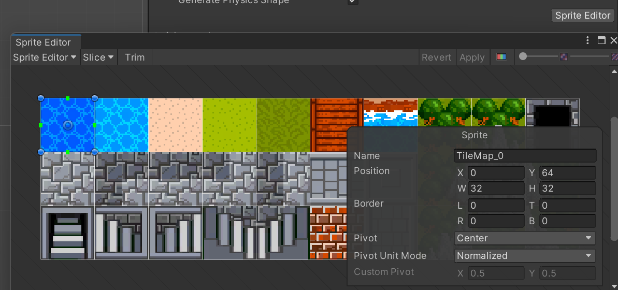This screenshot has height=290, width=618.
Task: Select the first gray cobblestone tile
Action: click(67, 179)
